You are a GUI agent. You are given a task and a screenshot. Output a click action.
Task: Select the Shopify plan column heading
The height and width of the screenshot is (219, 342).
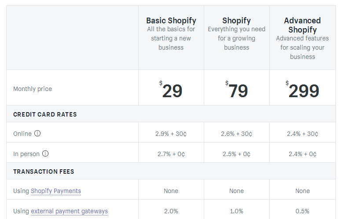236,21
